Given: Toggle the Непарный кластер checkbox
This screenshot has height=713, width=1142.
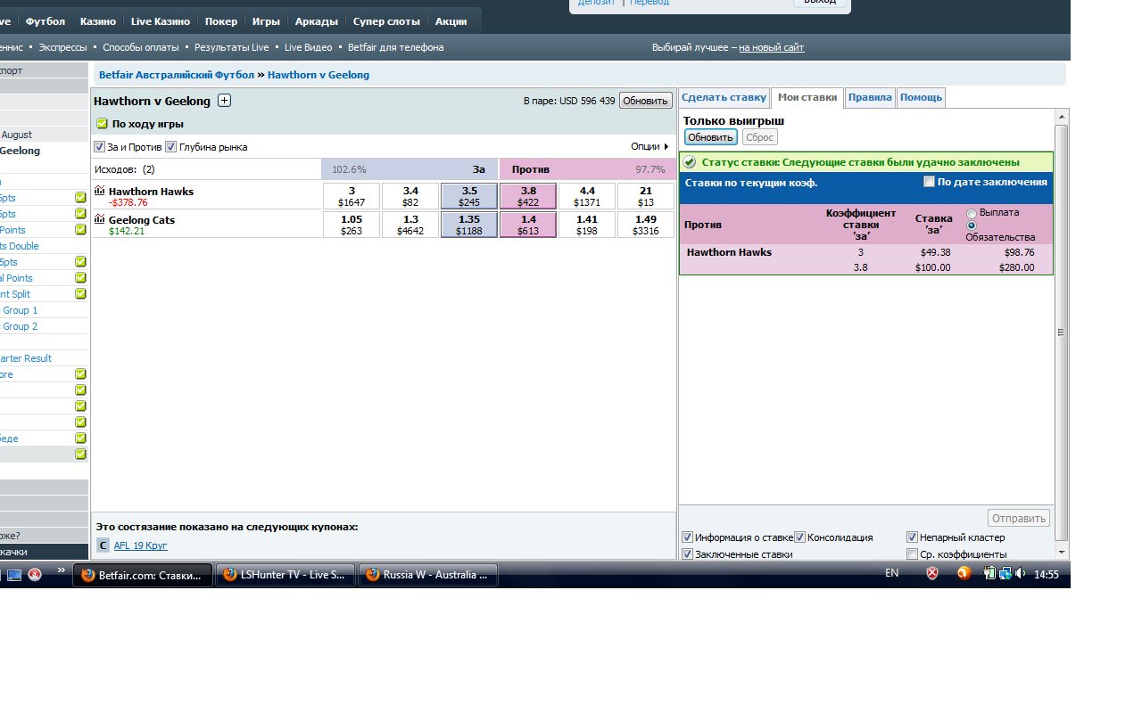Looking at the screenshot, I should pos(912,537).
